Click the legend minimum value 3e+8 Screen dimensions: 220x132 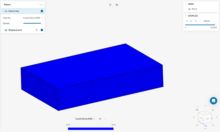(x=68, y=125)
